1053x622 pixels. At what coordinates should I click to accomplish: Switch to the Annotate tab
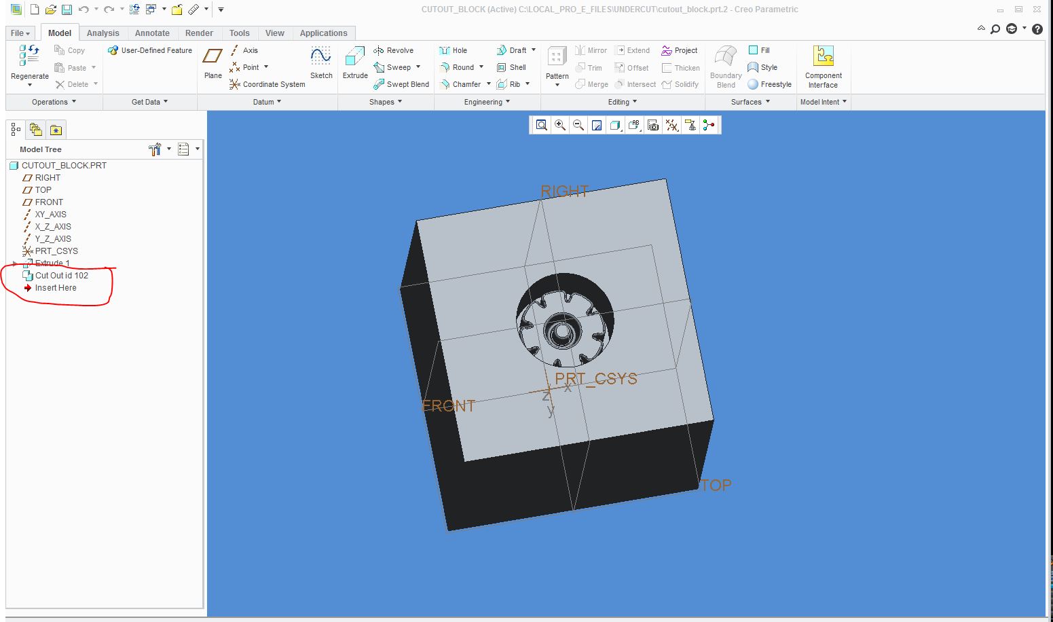[x=152, y=33]
